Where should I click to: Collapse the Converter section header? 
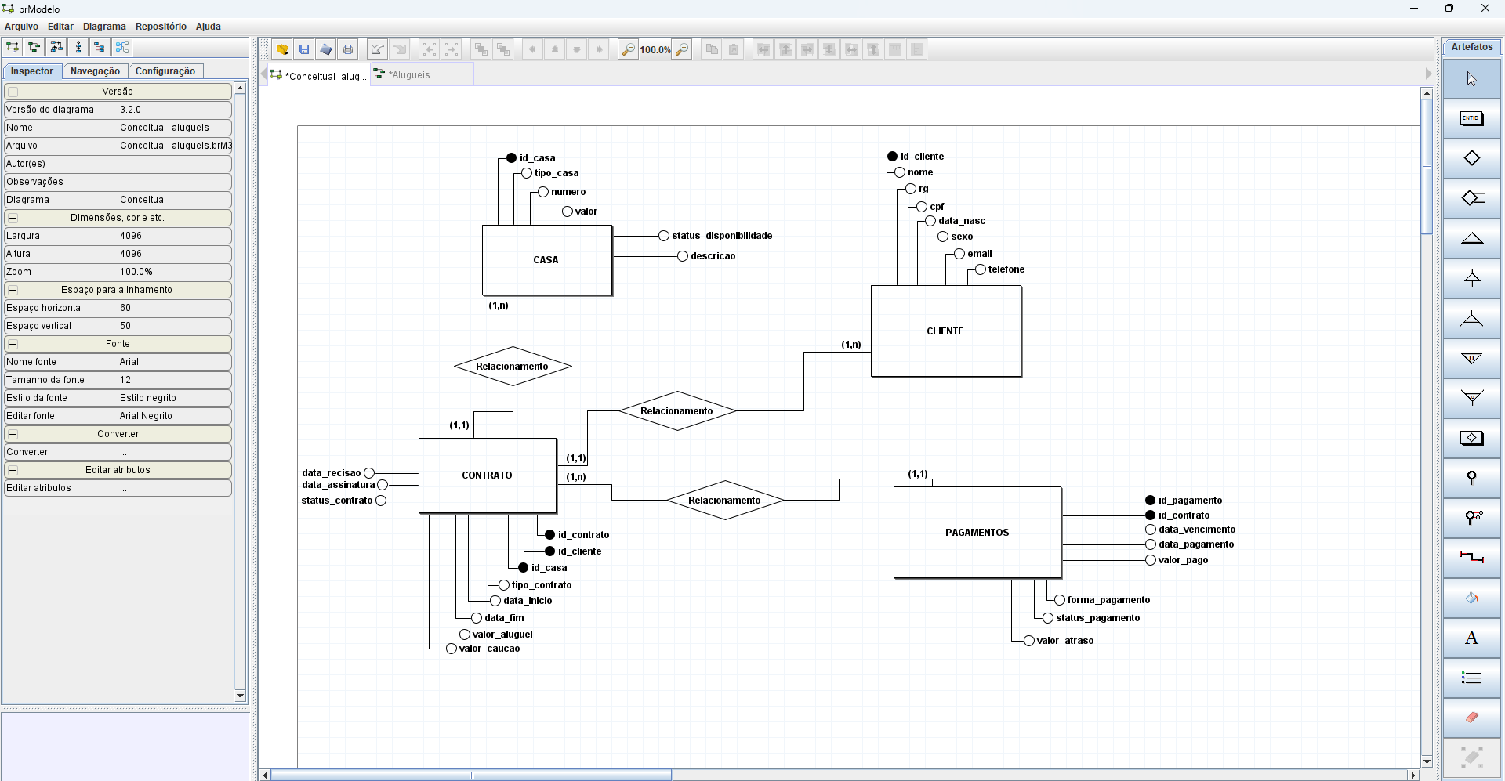pos(13,434)
